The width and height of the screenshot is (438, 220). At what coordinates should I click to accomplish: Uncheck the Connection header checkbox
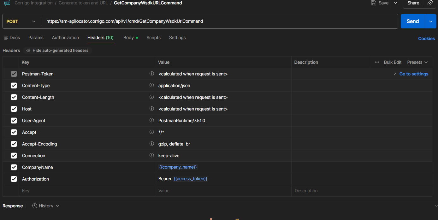coord(14,156)
